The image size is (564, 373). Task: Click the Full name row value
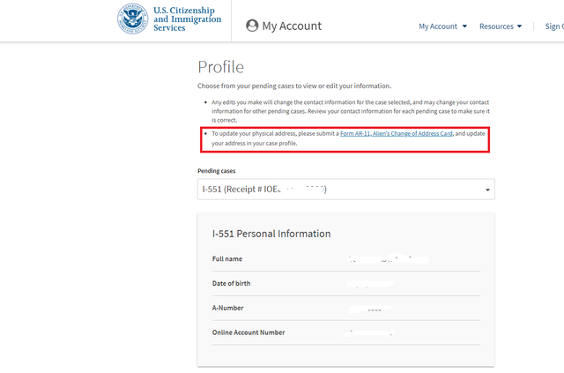coord(389,259)
